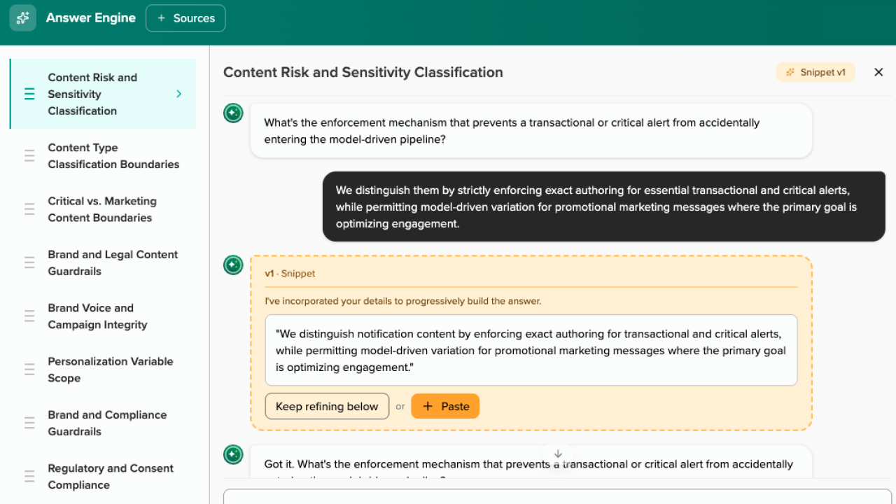Open Brand and Compliance Guardrails topic
The height and width of the screenshot is (504, 896).
pos(103,423)
